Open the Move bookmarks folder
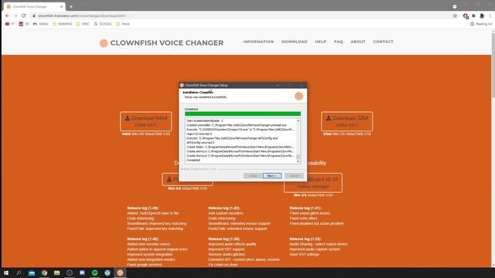The height and width of the screenshot is (278, 495). (123, 24)
